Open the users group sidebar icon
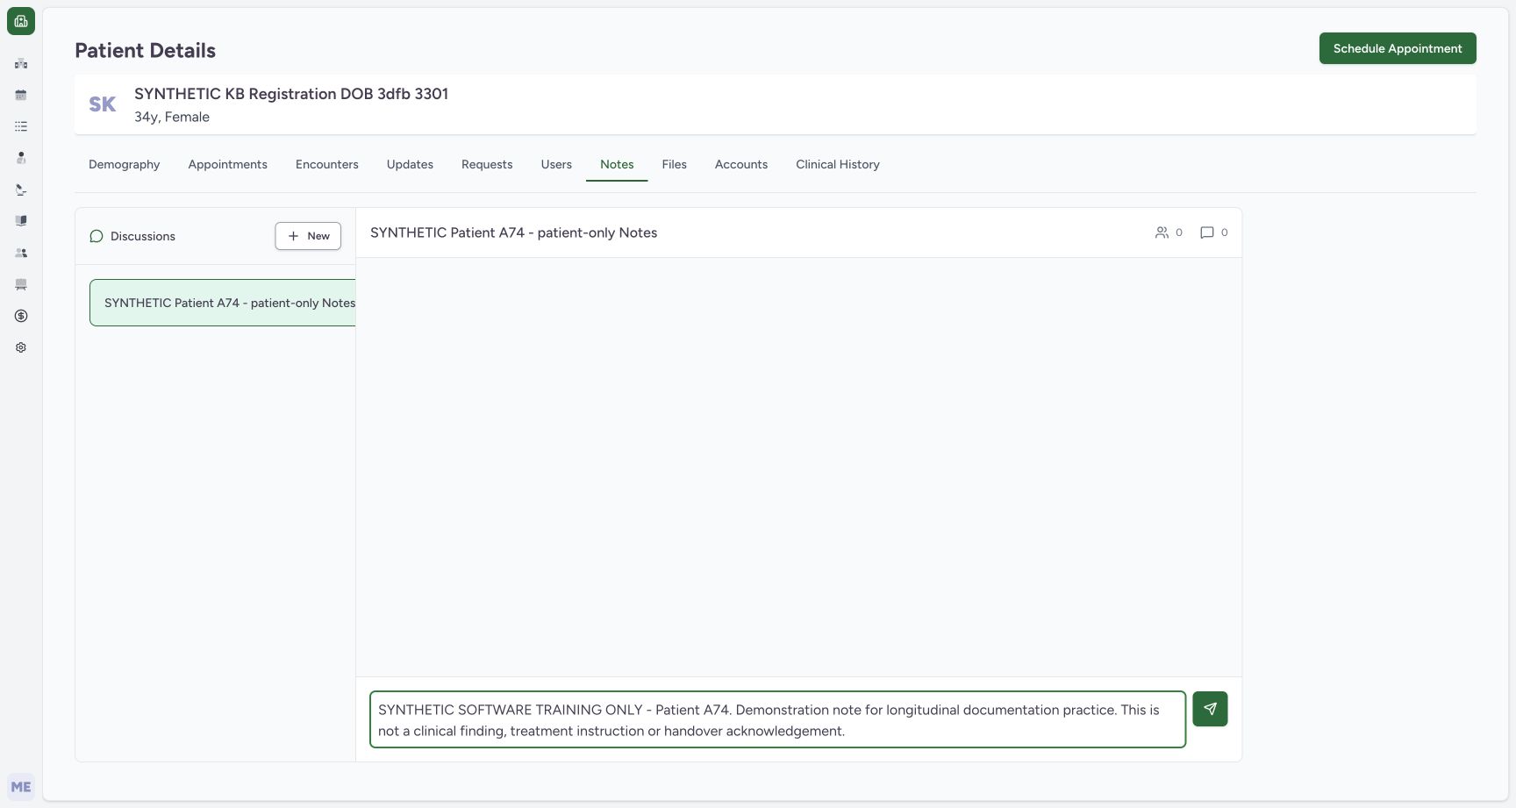This screenshot has height=808, width=1516. [x=21, y=253]
